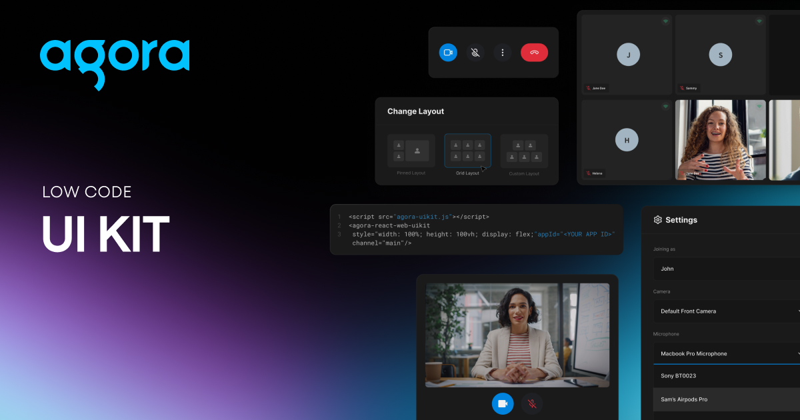Click the network signal icon on Helena's tile
The image size is (800, 420).
point(665,106)
